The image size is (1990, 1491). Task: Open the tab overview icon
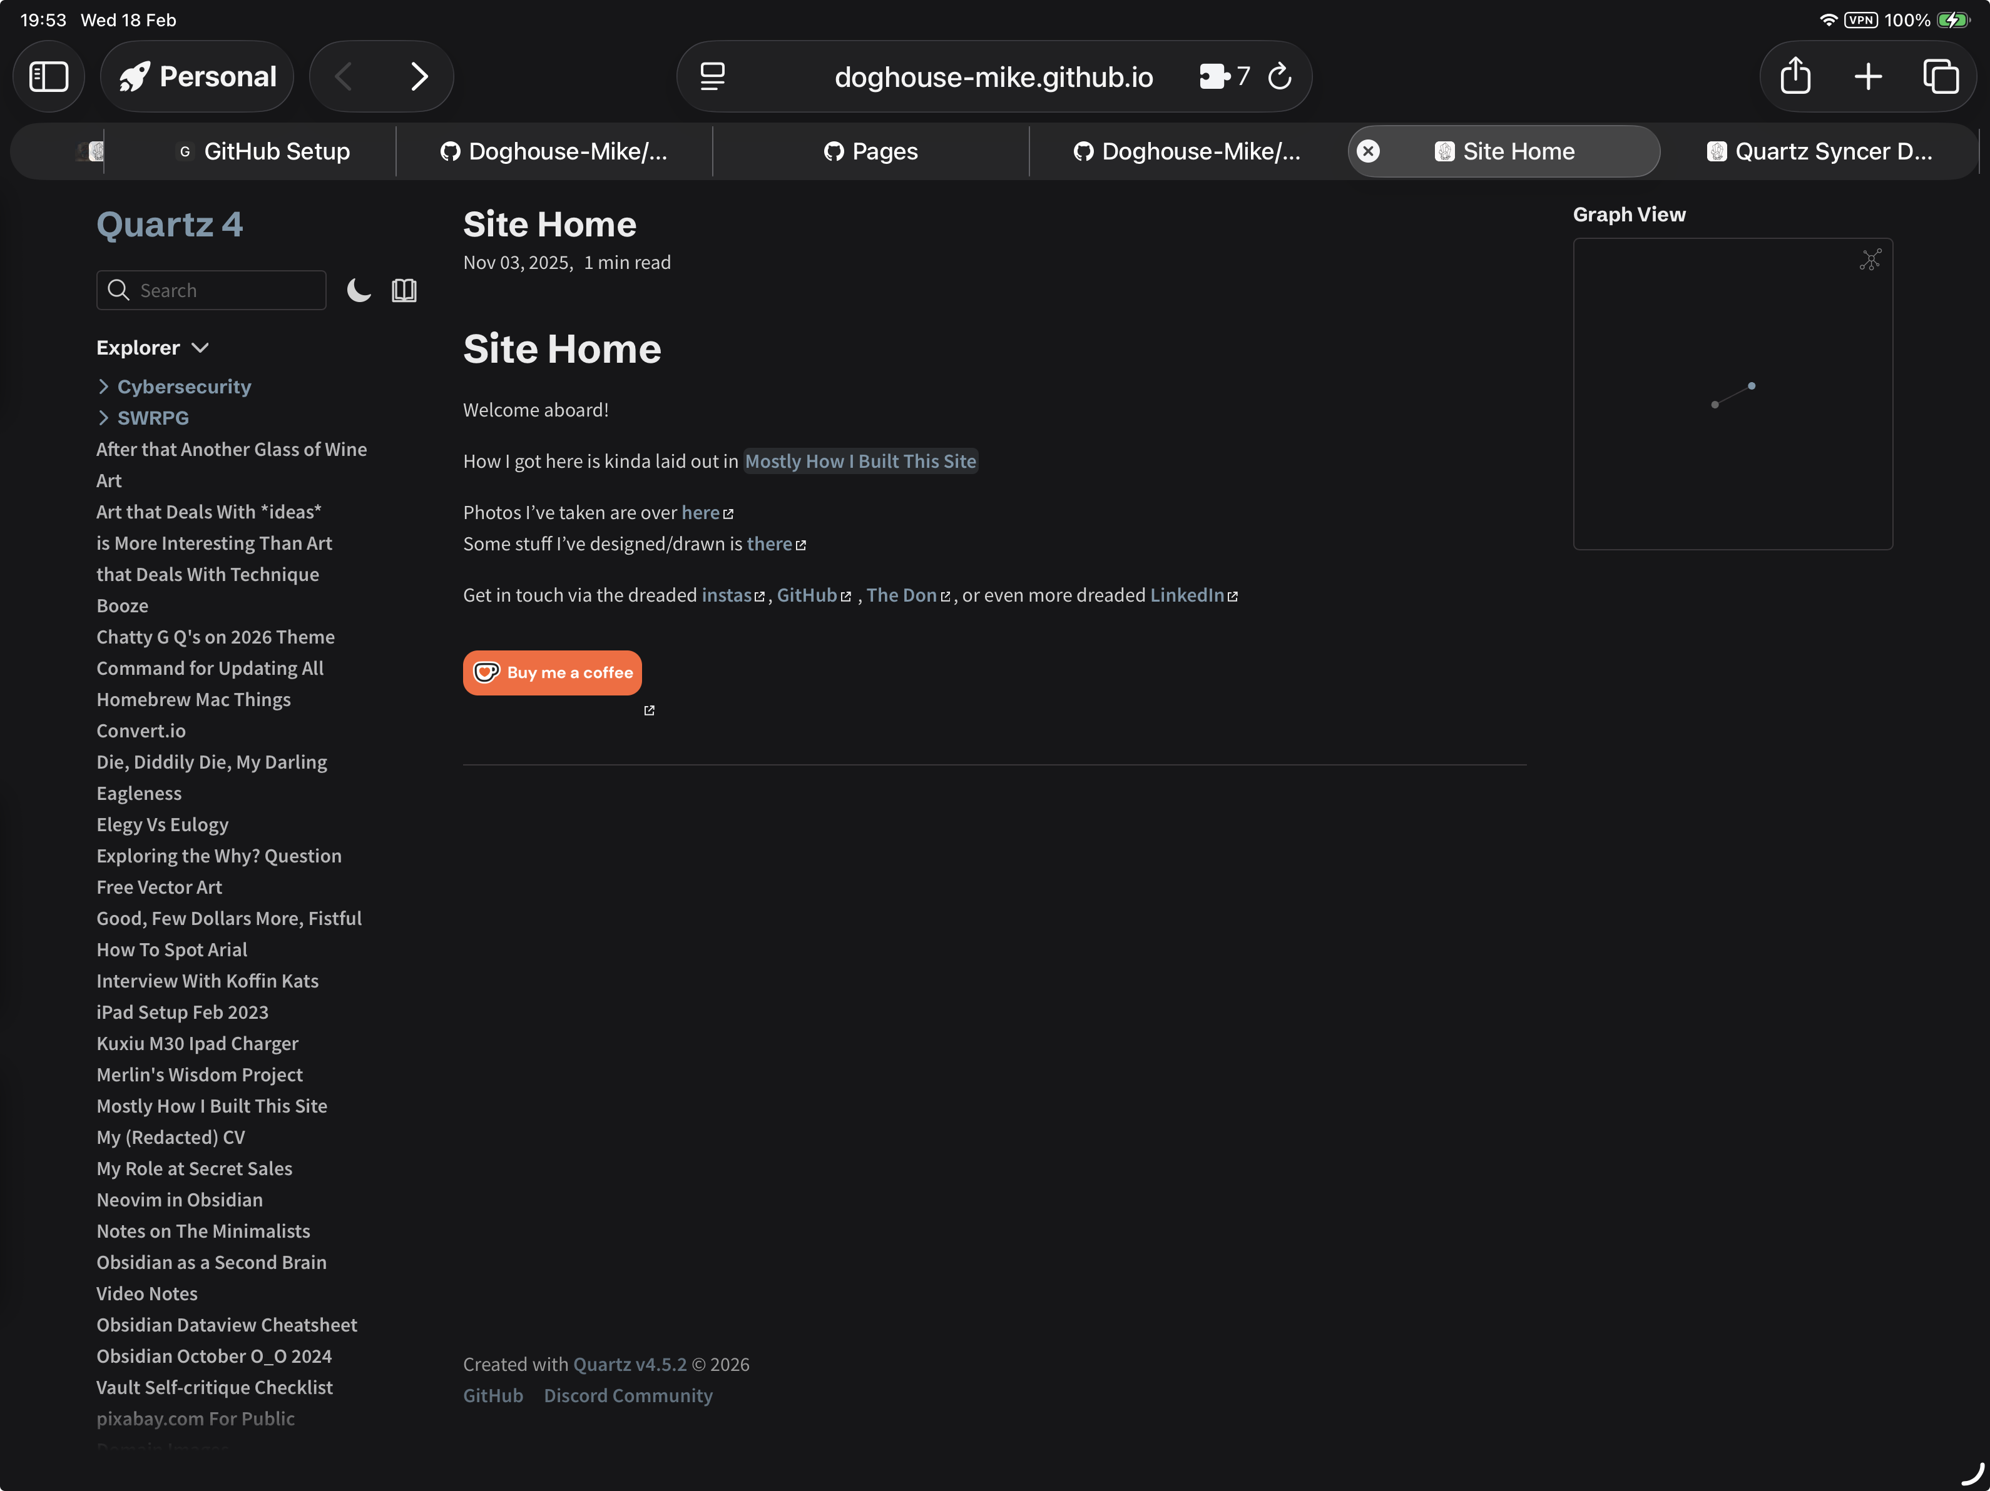pyautogui.click(x=1939, y=76)
